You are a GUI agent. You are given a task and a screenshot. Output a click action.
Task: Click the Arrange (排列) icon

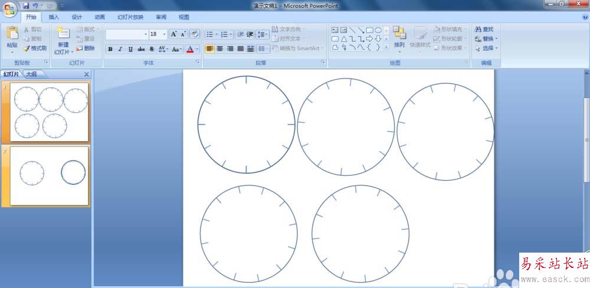[399, 35]
